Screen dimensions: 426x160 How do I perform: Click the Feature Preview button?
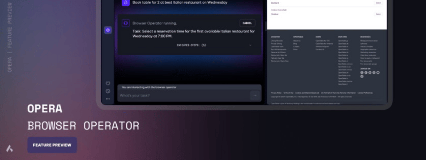(52, 145)
